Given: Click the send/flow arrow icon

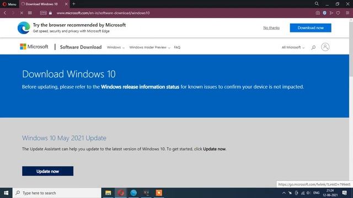Looking at the screenshot, I should pyautogui.click(x=331, y=13).
